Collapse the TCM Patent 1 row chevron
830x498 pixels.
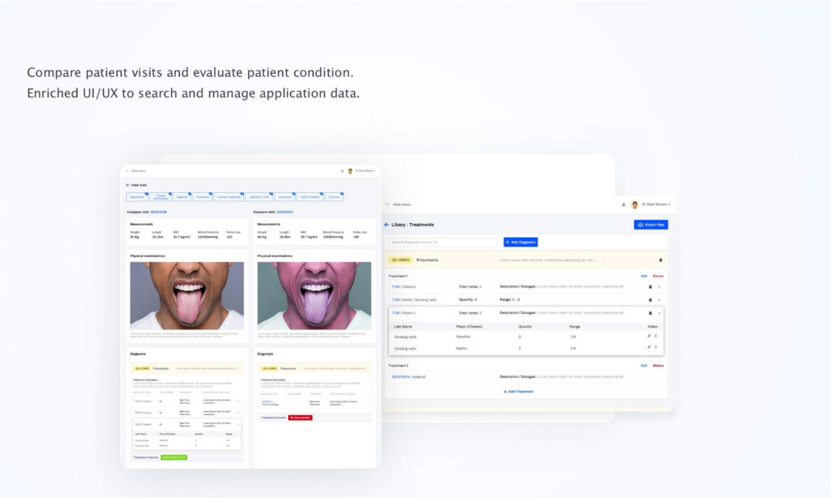(x=659, y=313)
